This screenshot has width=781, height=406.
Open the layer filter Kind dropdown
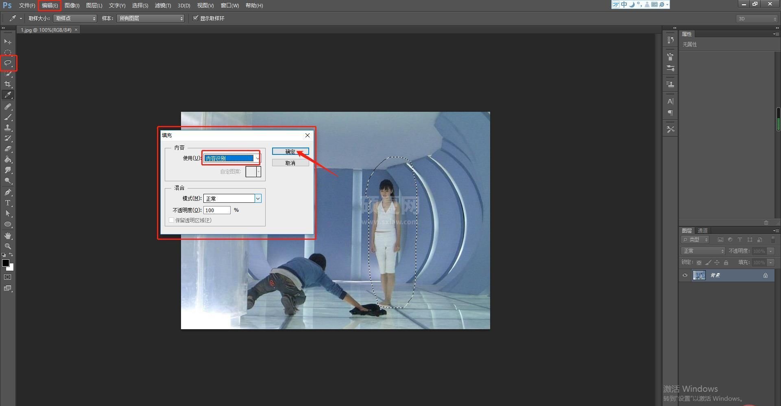point(695,240)
